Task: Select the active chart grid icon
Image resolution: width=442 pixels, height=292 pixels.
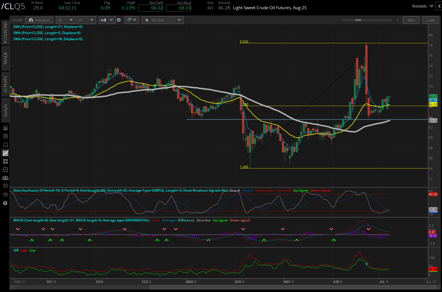Action: 5,153
